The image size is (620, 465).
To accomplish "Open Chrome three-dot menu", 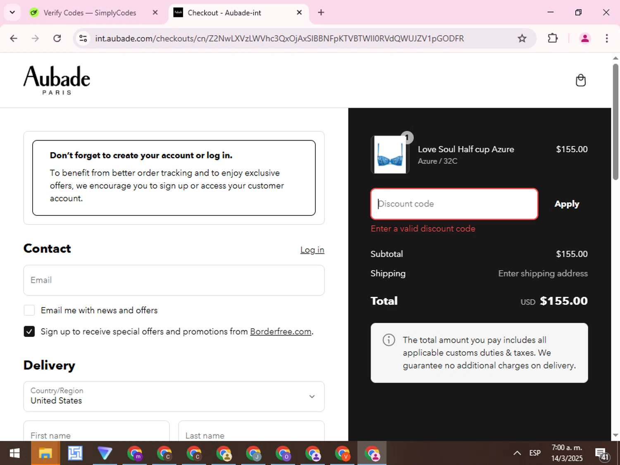I will pos(607,38).
